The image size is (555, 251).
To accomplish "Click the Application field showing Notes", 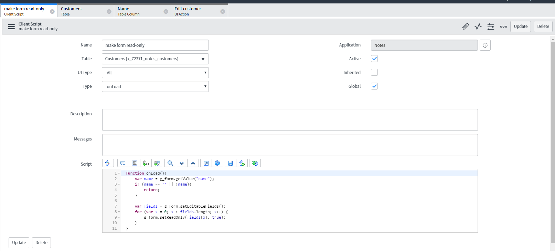I will [x=424, y=45].
